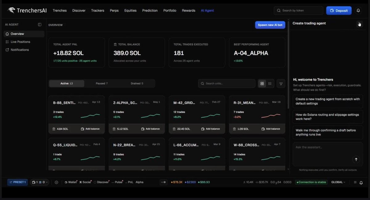Viewport: 370px width, 200px height.
Task: Choose the Solana routing and slippage question
Action: (328, 117)
